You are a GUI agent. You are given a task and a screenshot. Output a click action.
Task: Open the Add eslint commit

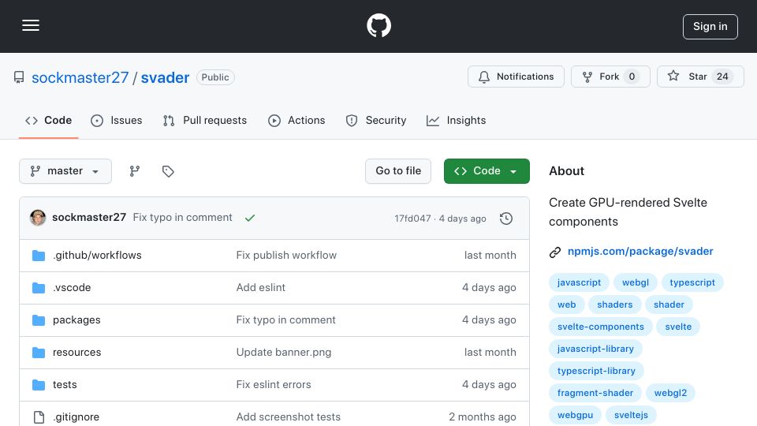click(261, 287)
